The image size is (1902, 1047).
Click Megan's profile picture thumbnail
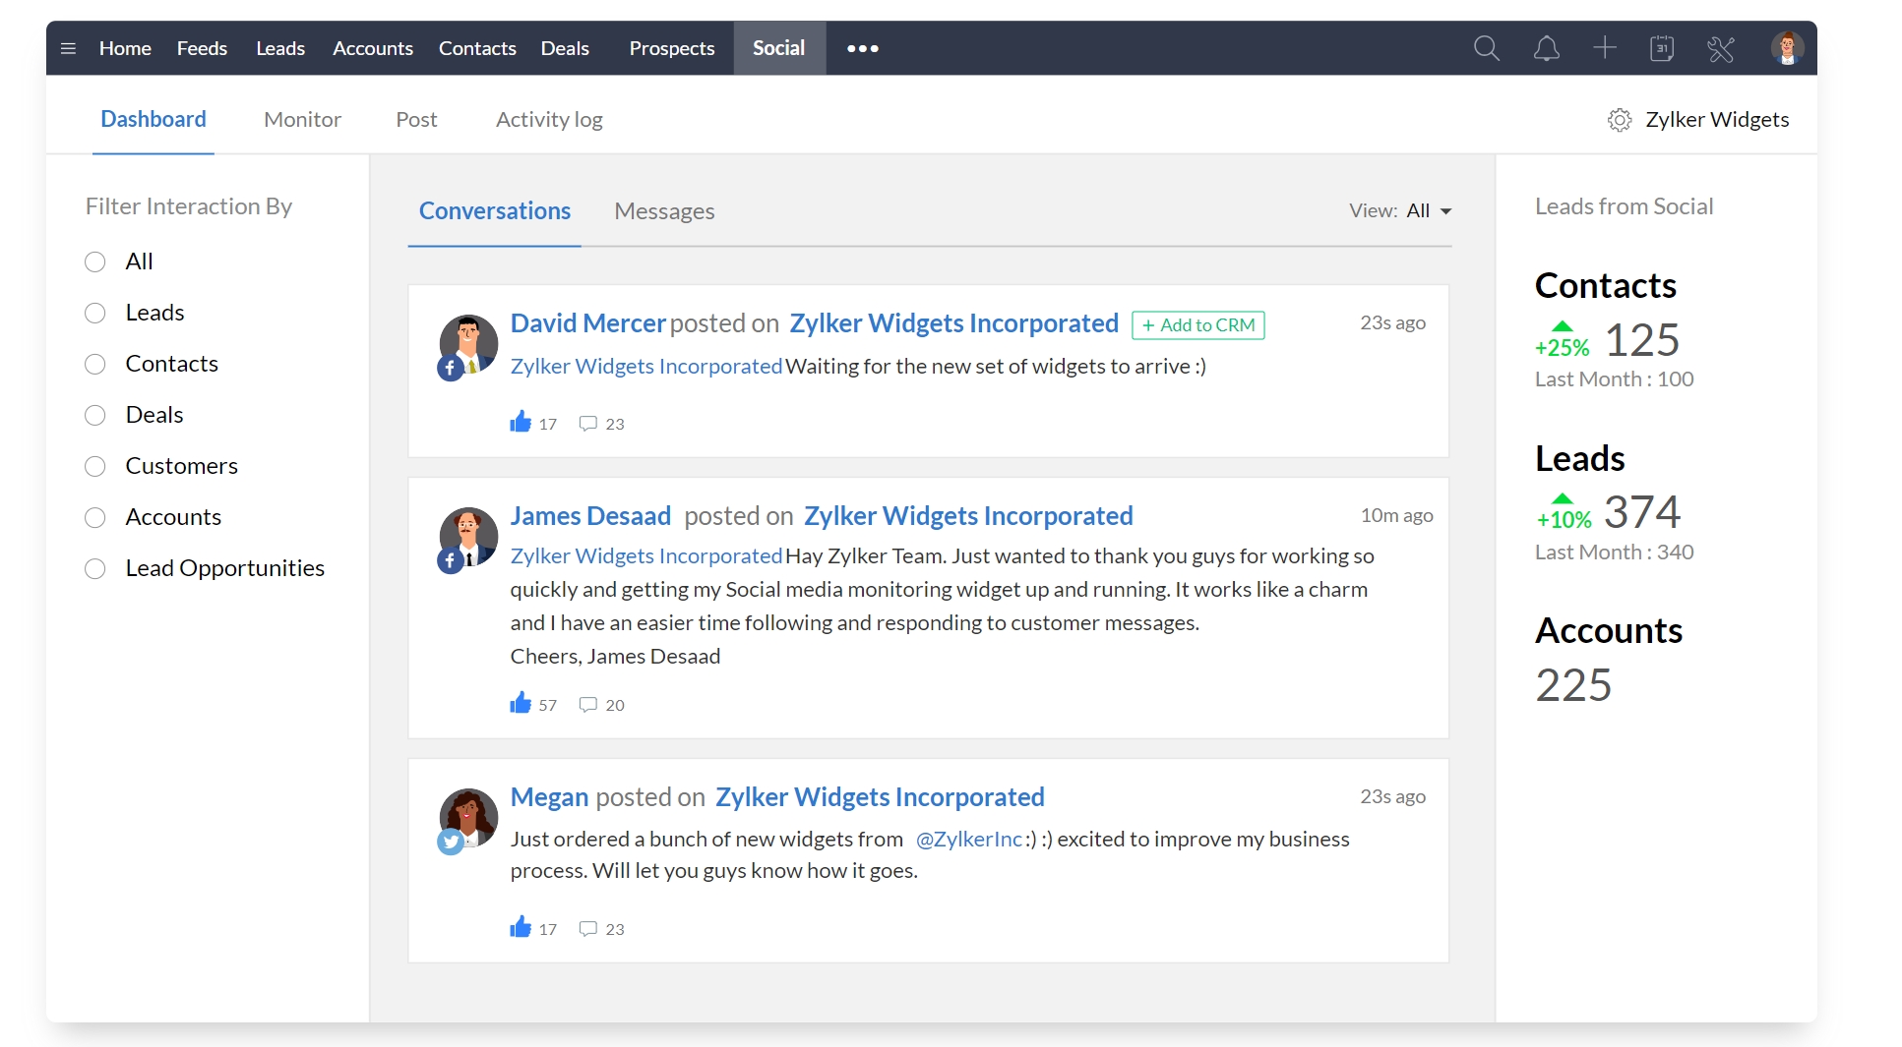(468, 817)
